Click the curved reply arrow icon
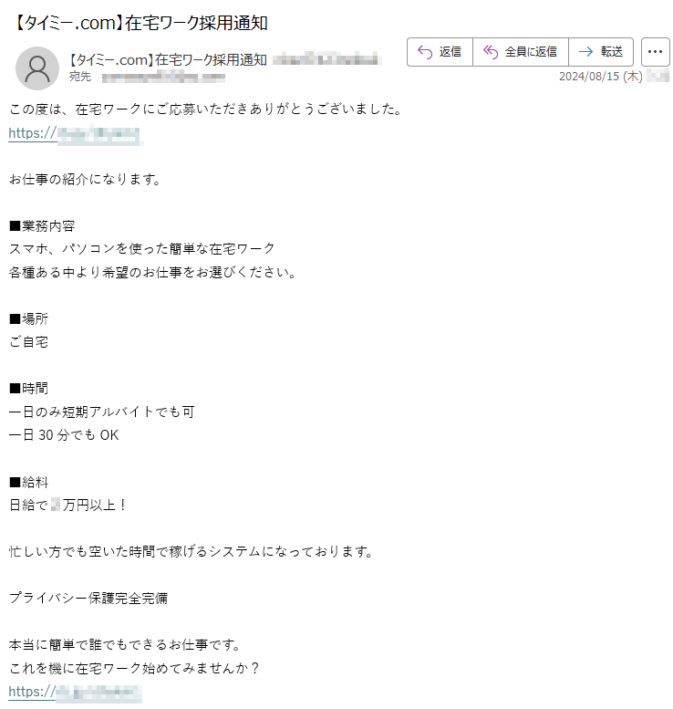 (425, 52)
